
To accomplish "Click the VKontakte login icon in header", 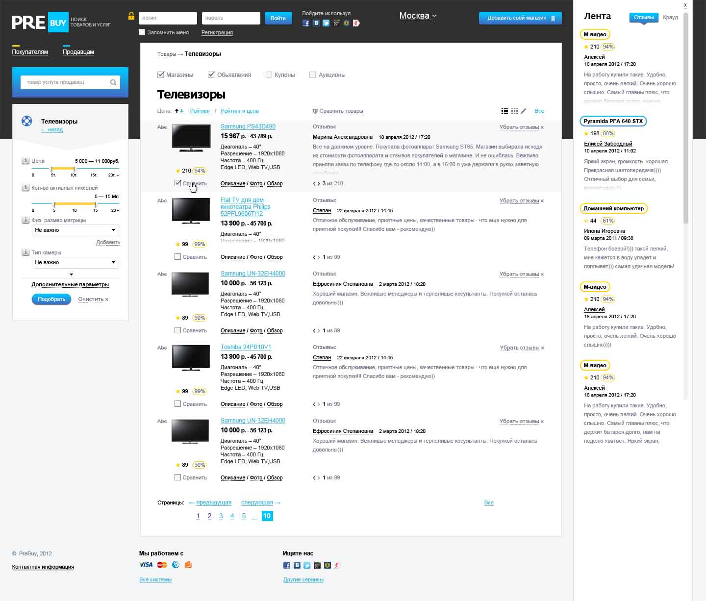I will 316,23.
